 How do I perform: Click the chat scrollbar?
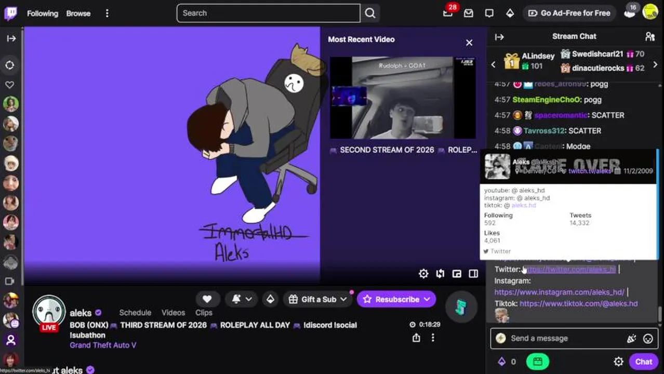coord(660,313)
